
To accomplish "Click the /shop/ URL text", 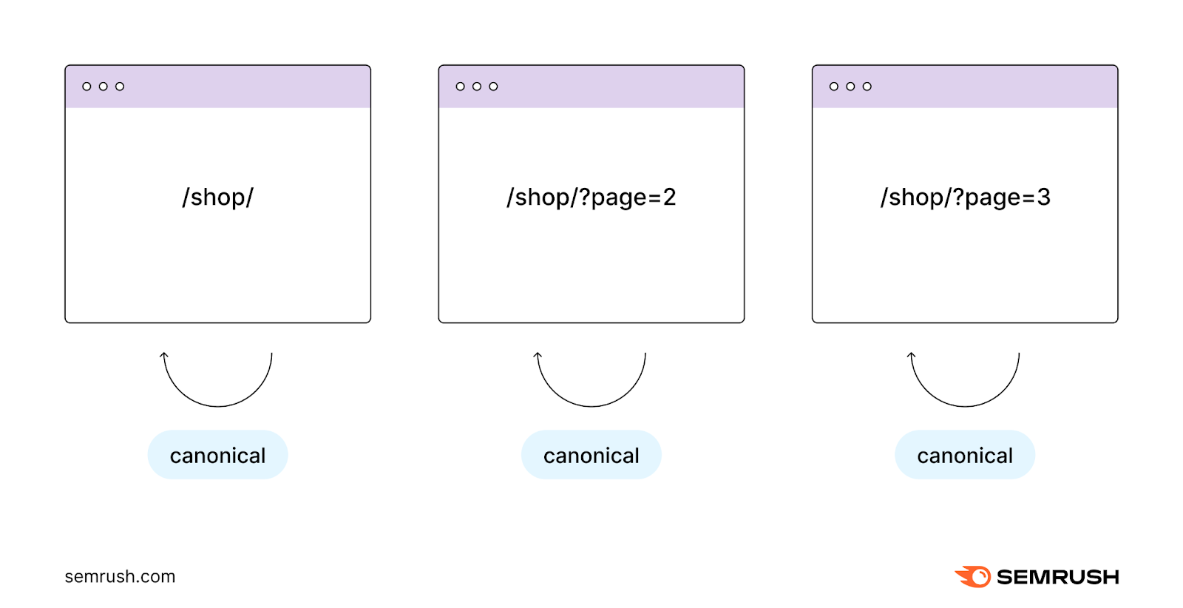I will point(217,197).
